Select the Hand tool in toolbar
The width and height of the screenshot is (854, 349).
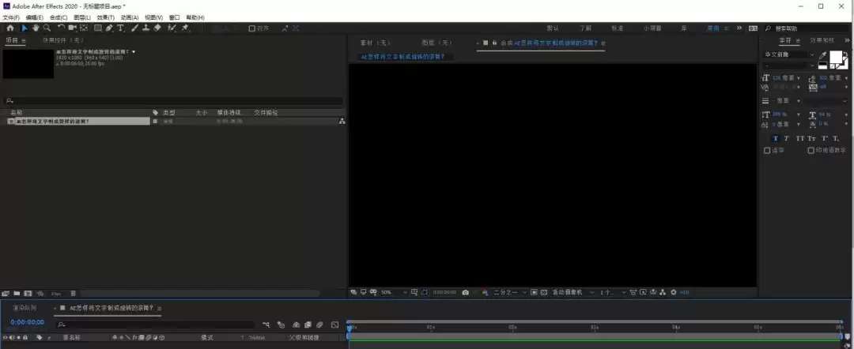click(36, 28)
